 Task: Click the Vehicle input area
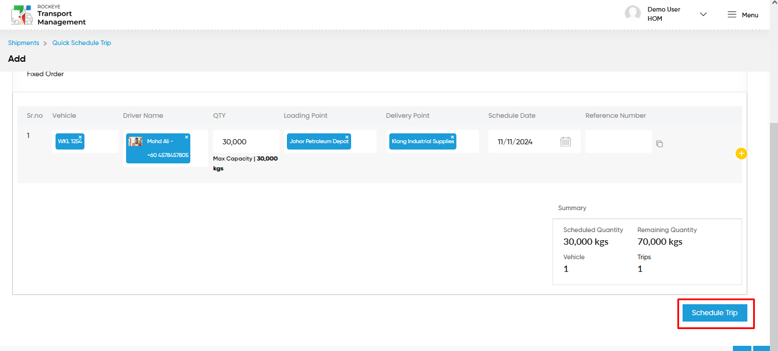point(85,141)
